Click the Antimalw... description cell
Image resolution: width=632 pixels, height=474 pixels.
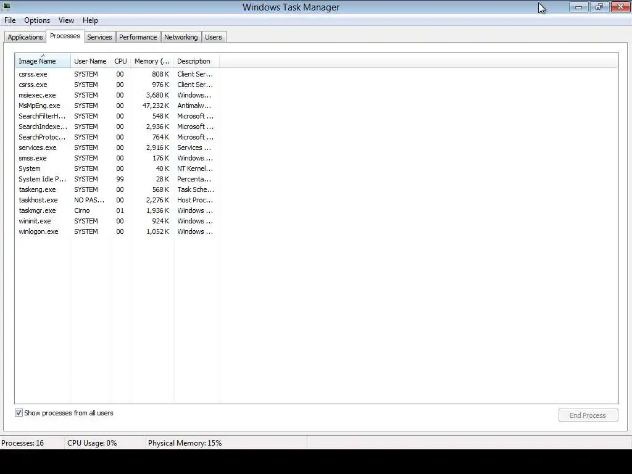click(x=194, y=106)
